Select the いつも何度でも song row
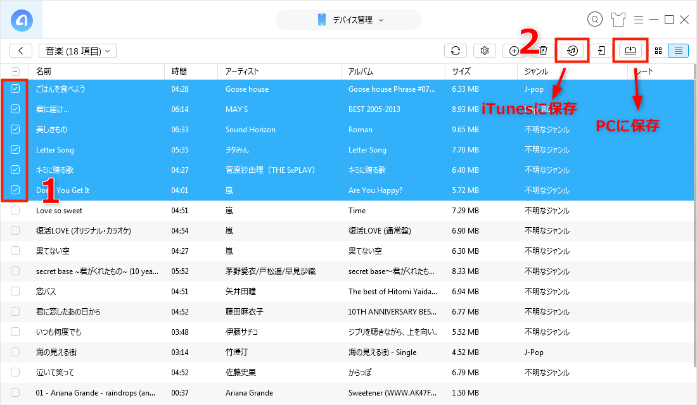 (347, 332)
